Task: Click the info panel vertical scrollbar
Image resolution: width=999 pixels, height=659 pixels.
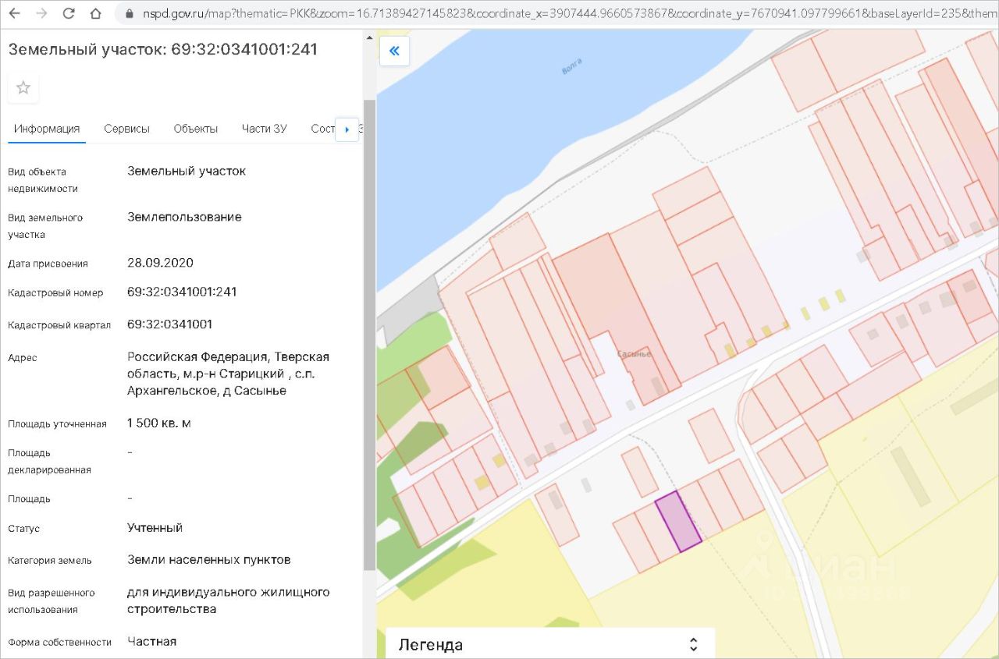Action: pyautogui.click(x=369, y=335)
